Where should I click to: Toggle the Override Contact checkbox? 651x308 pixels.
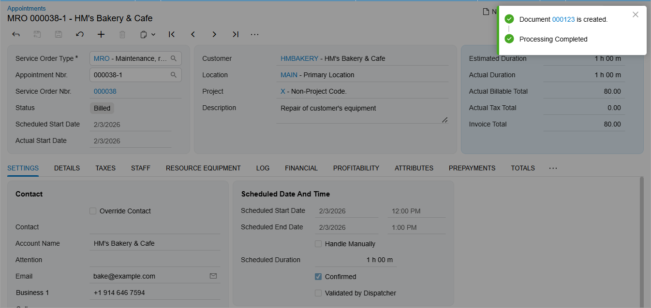(x=93, y=211)
